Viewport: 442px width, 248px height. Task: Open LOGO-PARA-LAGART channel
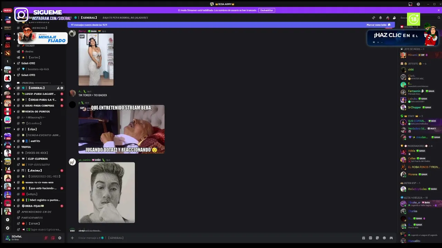pos(40,94)
